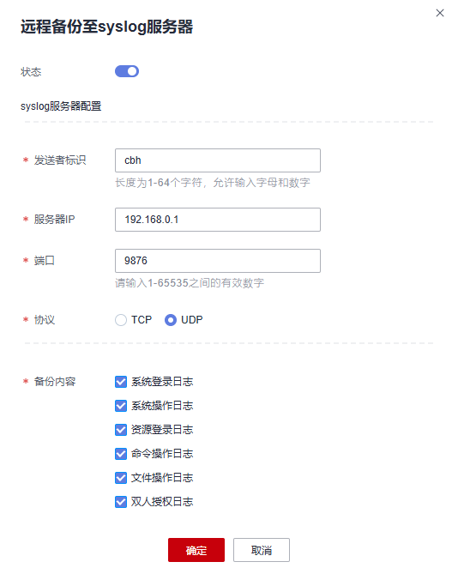This screenshot has width=452, height=574.
Task: Select the UDP protocol radio button
Action: click(171, 320)
